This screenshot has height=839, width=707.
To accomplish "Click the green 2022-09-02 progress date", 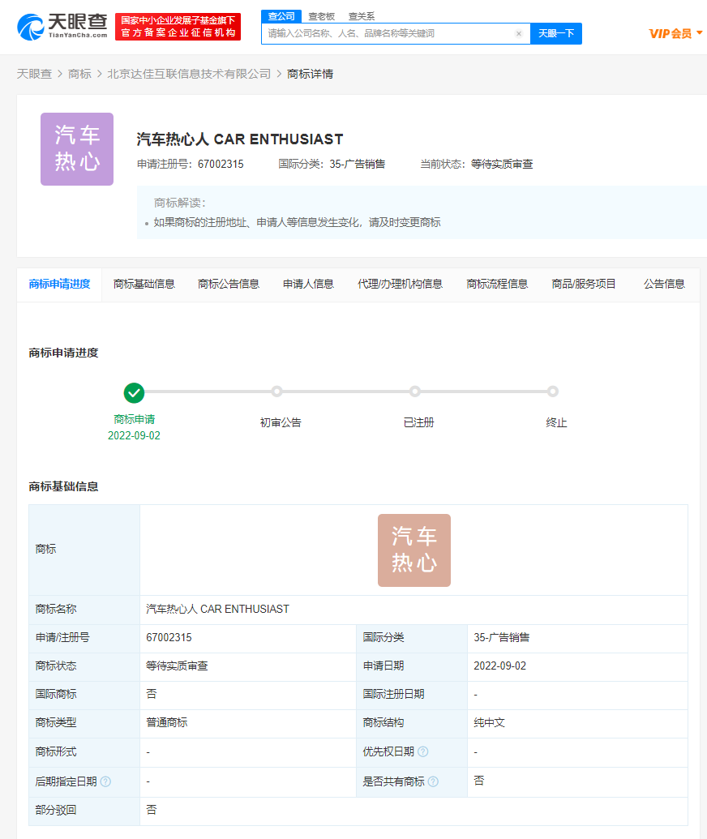I will (134, 435).
